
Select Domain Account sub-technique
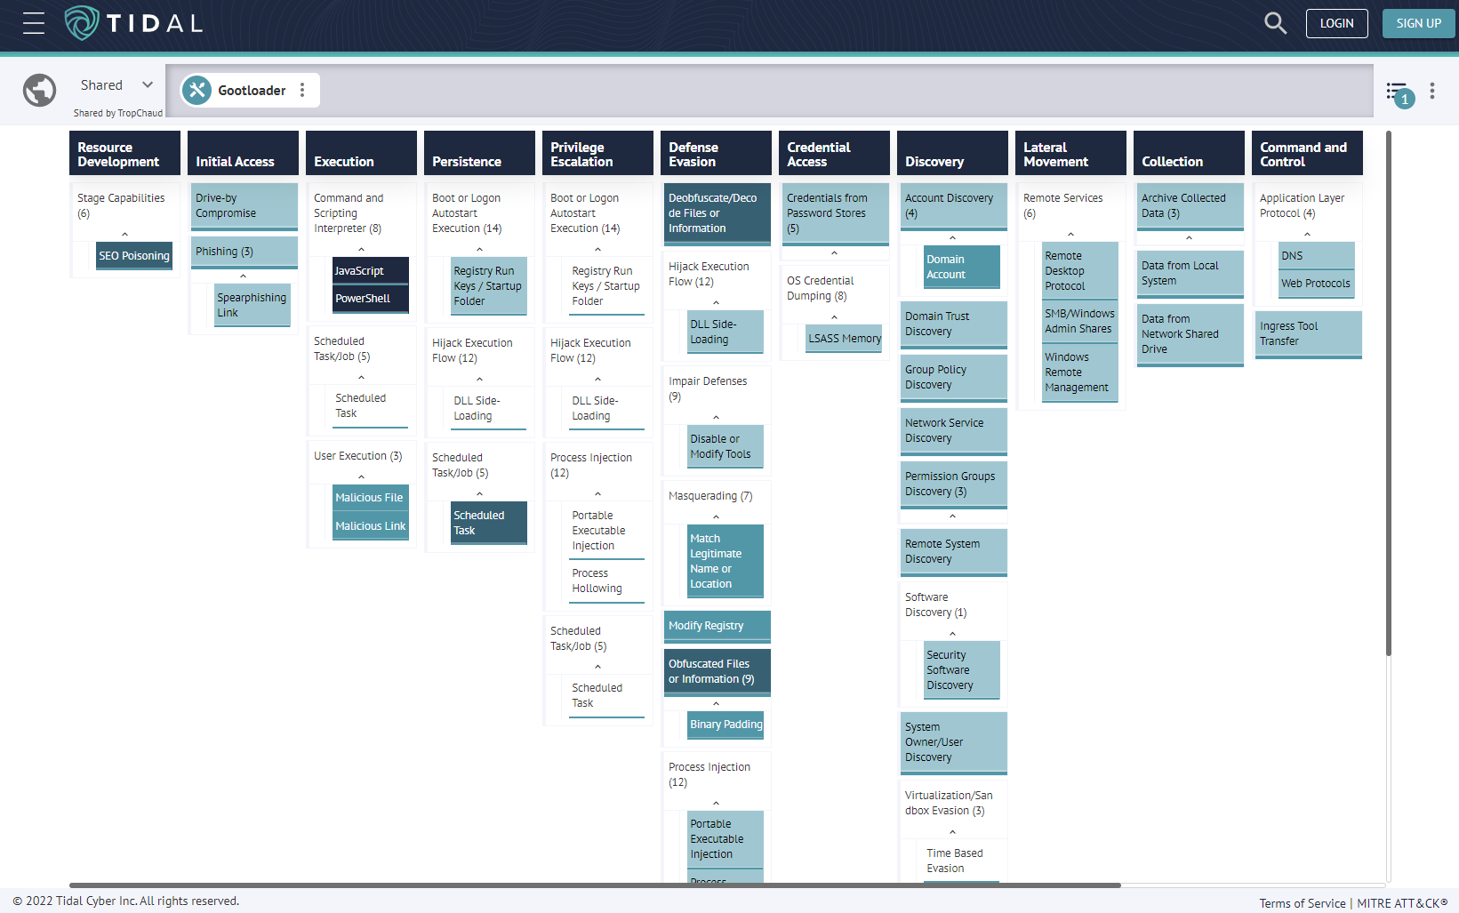(x=962, y=268)
